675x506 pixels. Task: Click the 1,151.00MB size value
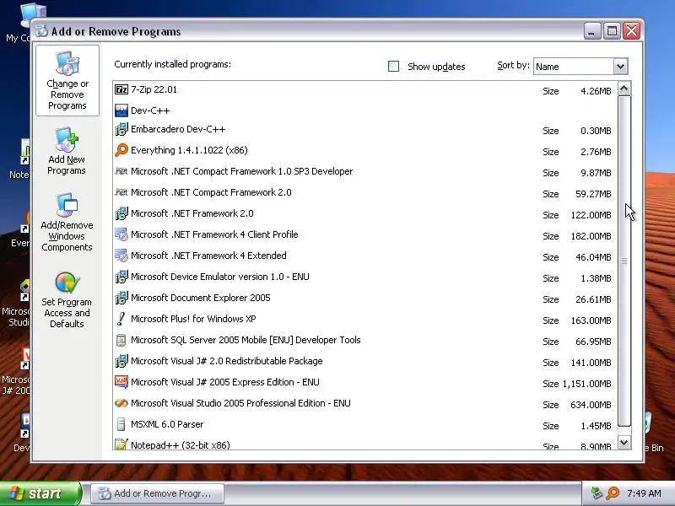[x=586, y=384]
